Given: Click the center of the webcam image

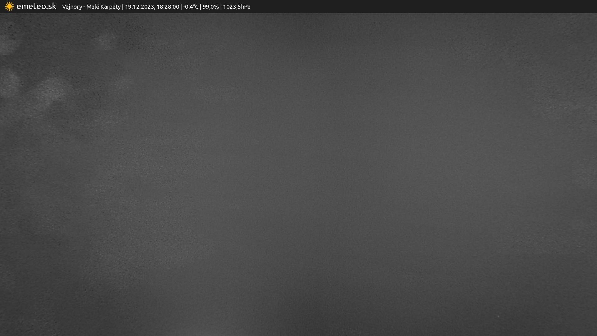Looking at the screenshot, I should point(298,174).
